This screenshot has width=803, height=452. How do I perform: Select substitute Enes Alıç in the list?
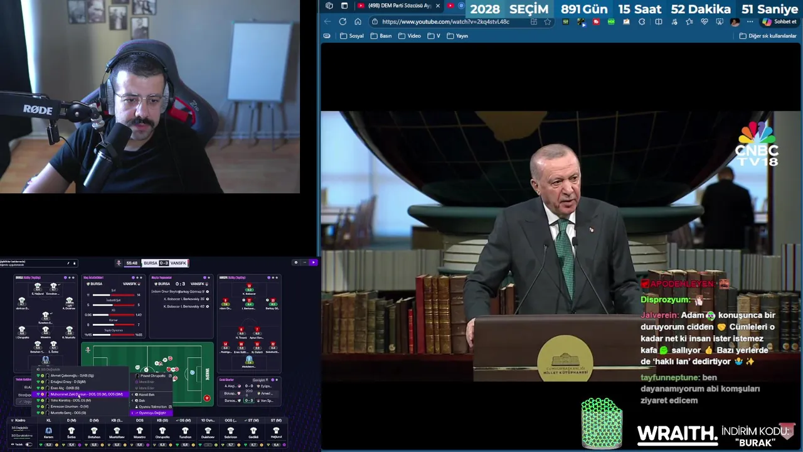(x=80, y=388)
